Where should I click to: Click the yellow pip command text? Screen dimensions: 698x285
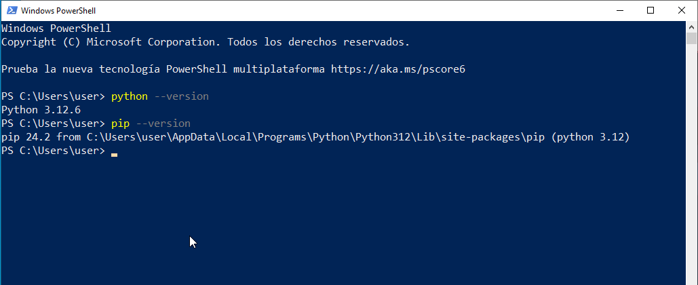pos(120,123)
